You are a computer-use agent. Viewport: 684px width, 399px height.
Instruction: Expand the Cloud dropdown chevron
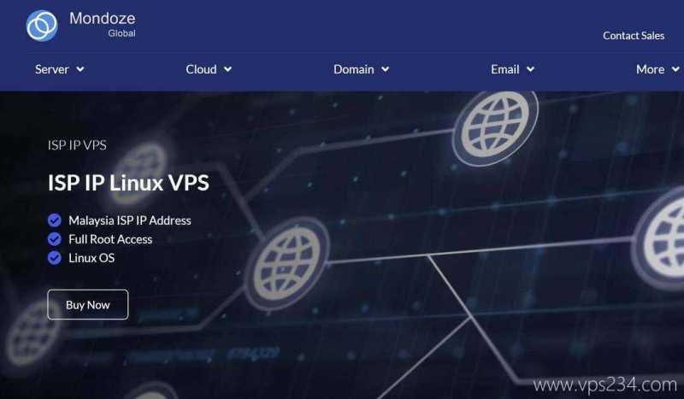click(227, 69)
